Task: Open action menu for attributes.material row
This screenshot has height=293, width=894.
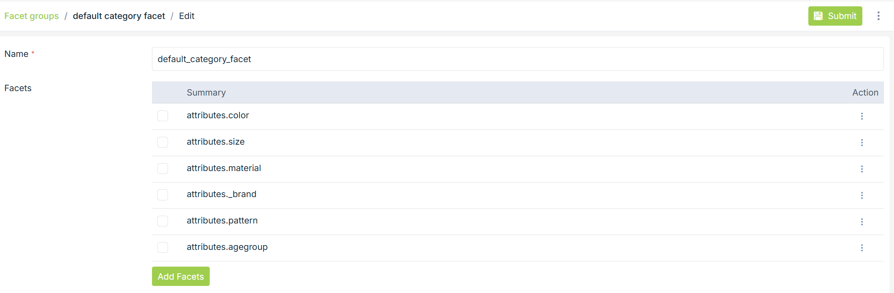Action: [862, 169]
